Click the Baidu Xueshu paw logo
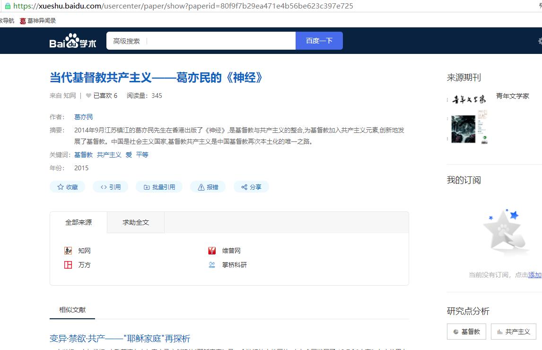 (x=73, y=41)
